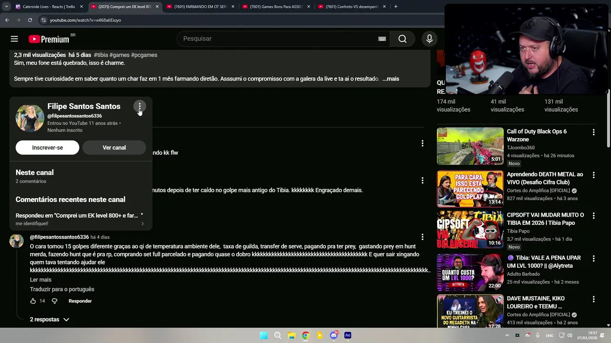Image resolution: width=611 pixels, height=343 pixels.
Task: Open the Aprendendo DEATH METAL ao VIVO video title
Action: click(545, 178)
